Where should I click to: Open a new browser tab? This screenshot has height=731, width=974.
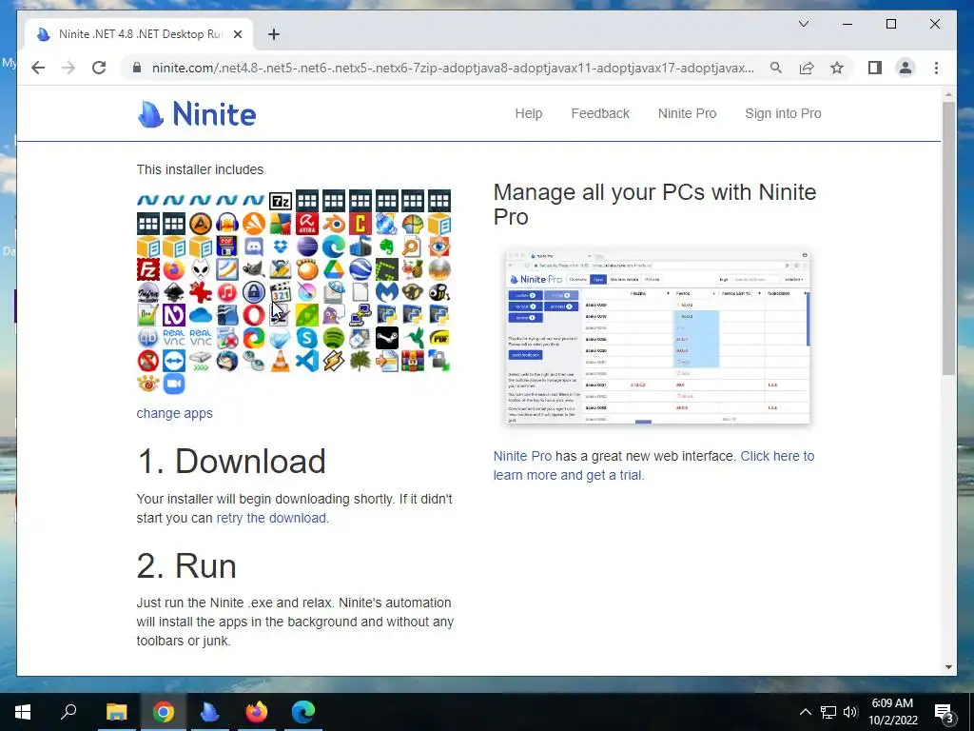point(273,34)
